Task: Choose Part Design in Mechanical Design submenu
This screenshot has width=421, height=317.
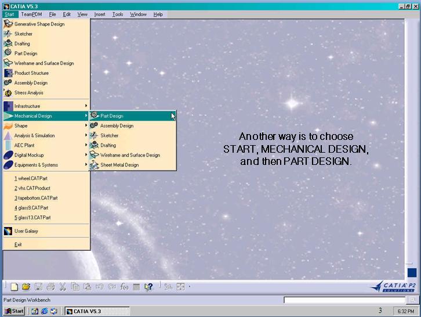Action: tap(112, 116)
